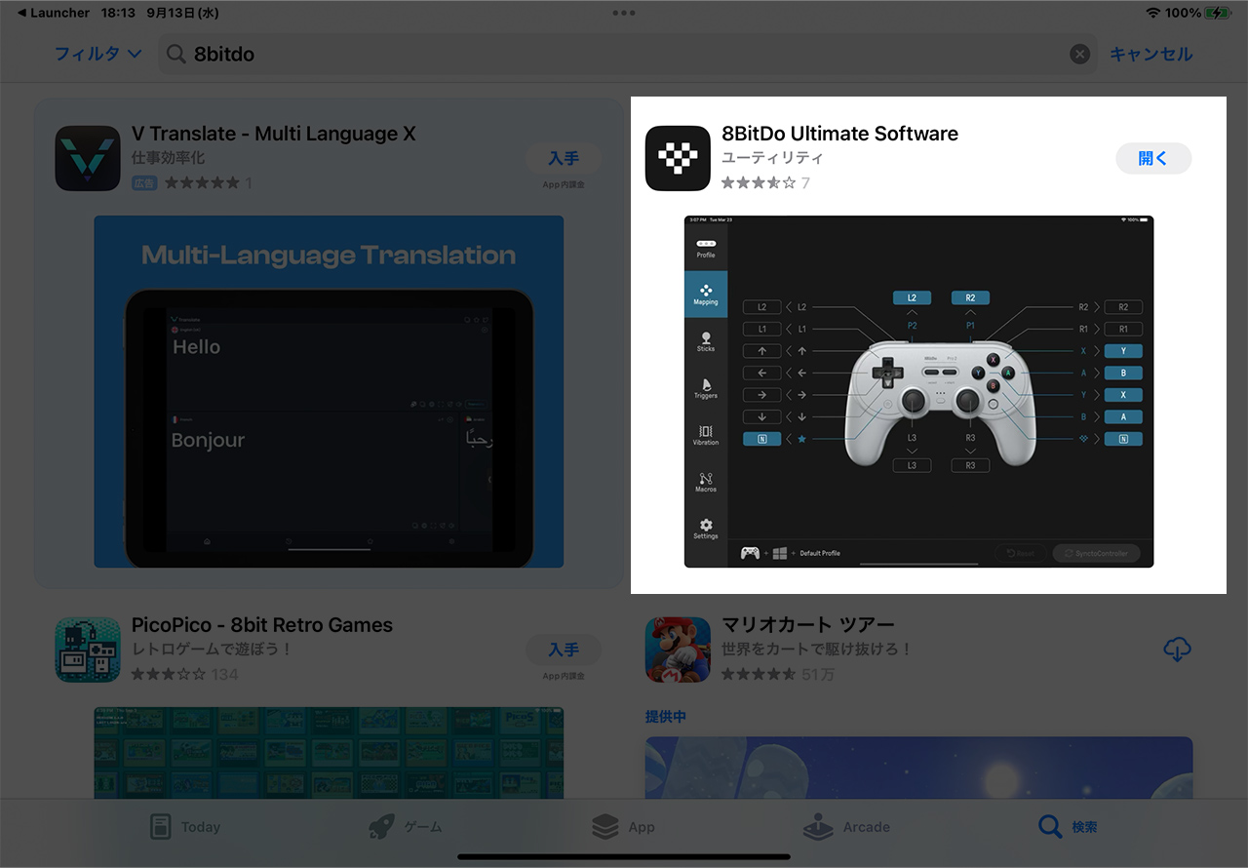Select the 検索 search tab
Viewport: 1248px width, 868px height.
(1068, 827)
